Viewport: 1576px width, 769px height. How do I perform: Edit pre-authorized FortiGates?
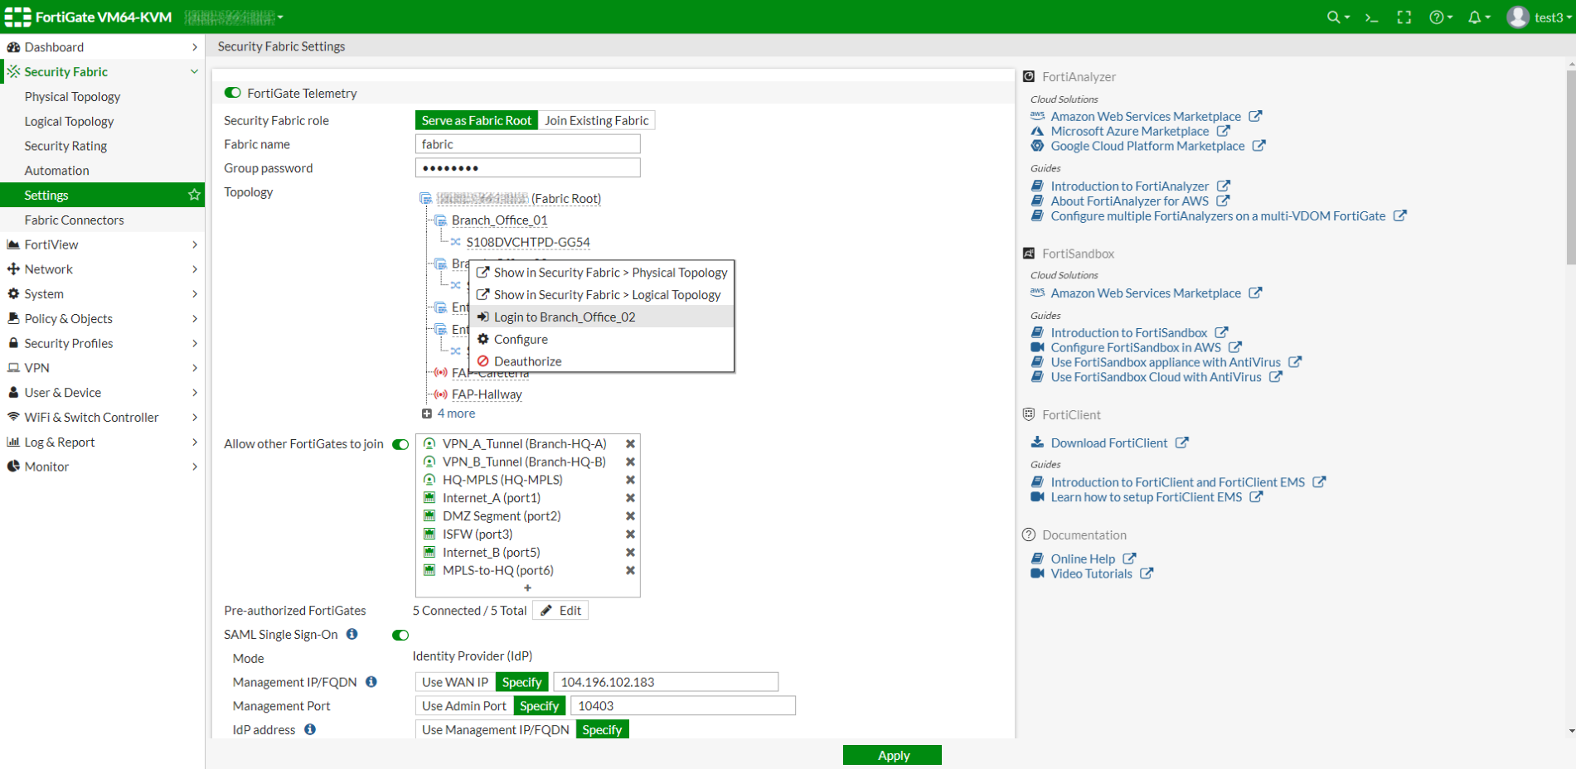pos(560,611)
